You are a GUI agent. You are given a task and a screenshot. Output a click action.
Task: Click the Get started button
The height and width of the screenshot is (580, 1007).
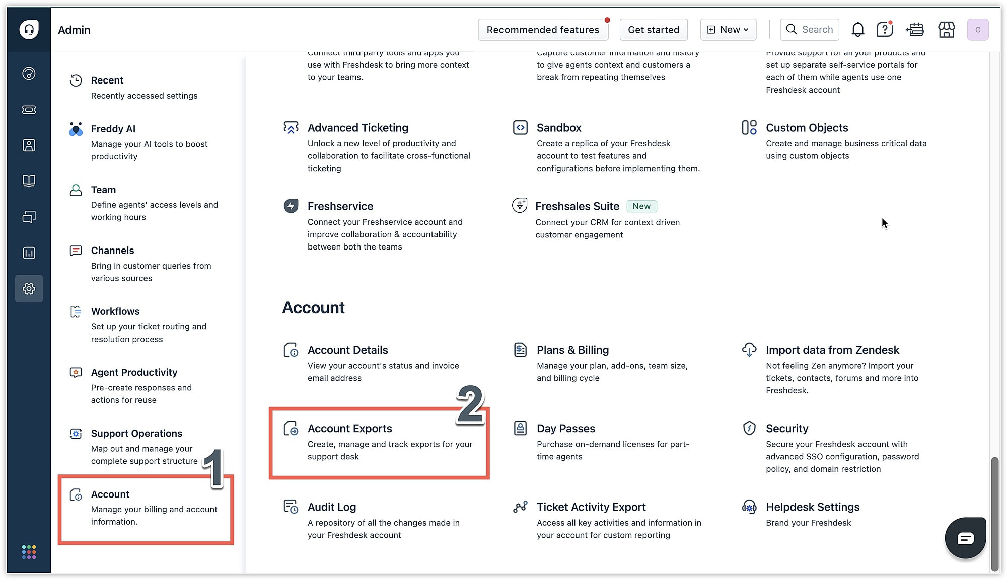653,30
